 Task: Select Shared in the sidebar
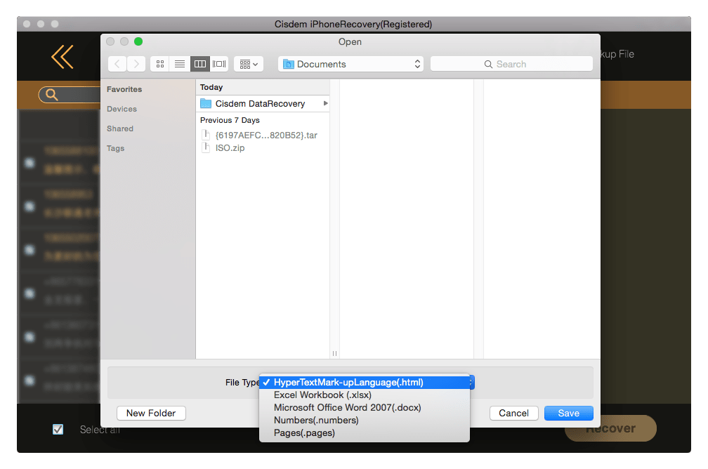point(119,128)
